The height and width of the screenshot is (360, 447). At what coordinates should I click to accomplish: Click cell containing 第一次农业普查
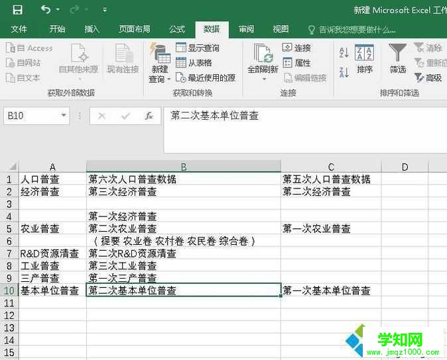(331, 228)
